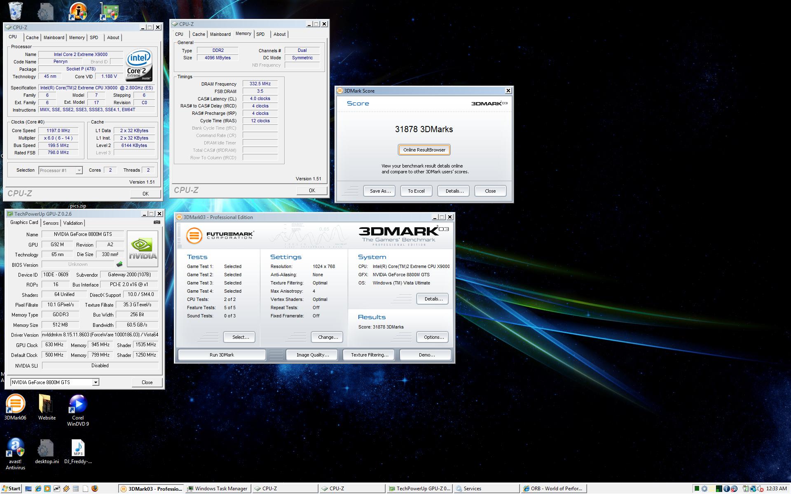Screen dimensions: 791x494
Task: Open Calculator from quick launch
Action: click(x=76, y=489)
